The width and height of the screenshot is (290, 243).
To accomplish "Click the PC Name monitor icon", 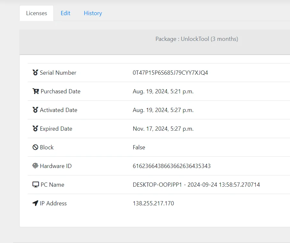I will click(36, 184).
